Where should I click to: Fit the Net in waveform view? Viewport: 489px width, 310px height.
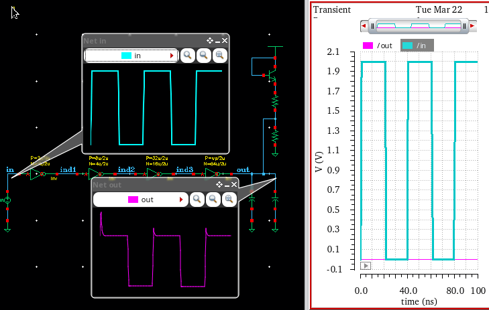(x=220, y=56)
